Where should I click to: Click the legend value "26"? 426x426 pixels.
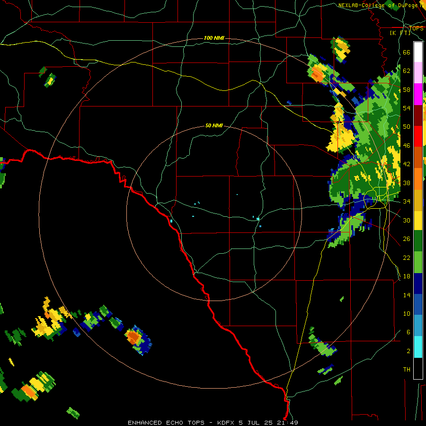[407, 239]
